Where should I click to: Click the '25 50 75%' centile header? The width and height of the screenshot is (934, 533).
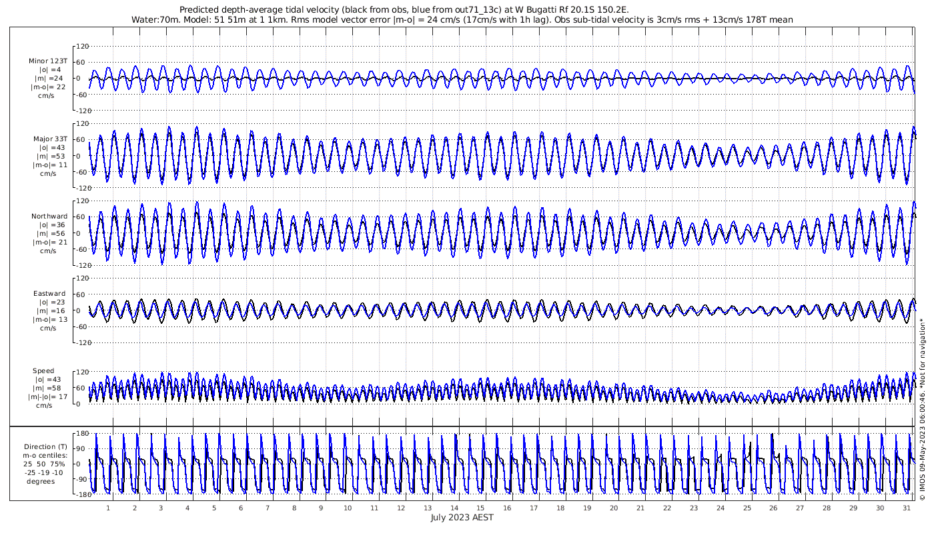(x=44, y=464)
